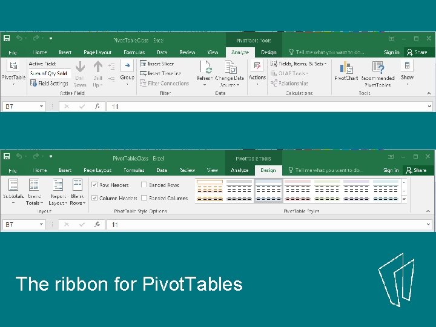The image size is (436, 327).
Task: Insert a PivotChart
Action: click(346, 71)
